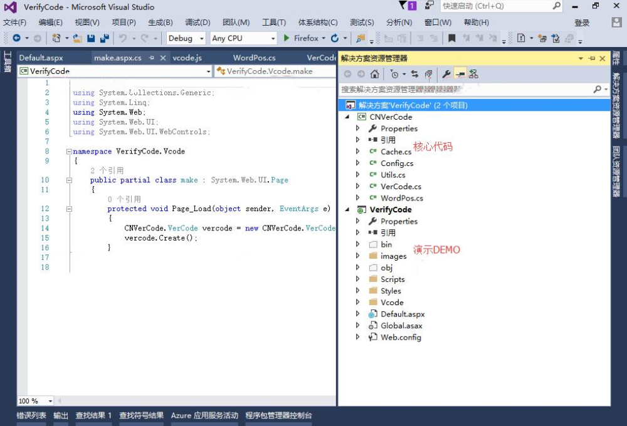Save the current file with the disk icon
Image resolution: width=627 pixels, height=426 pixels.
coord(91,38)
